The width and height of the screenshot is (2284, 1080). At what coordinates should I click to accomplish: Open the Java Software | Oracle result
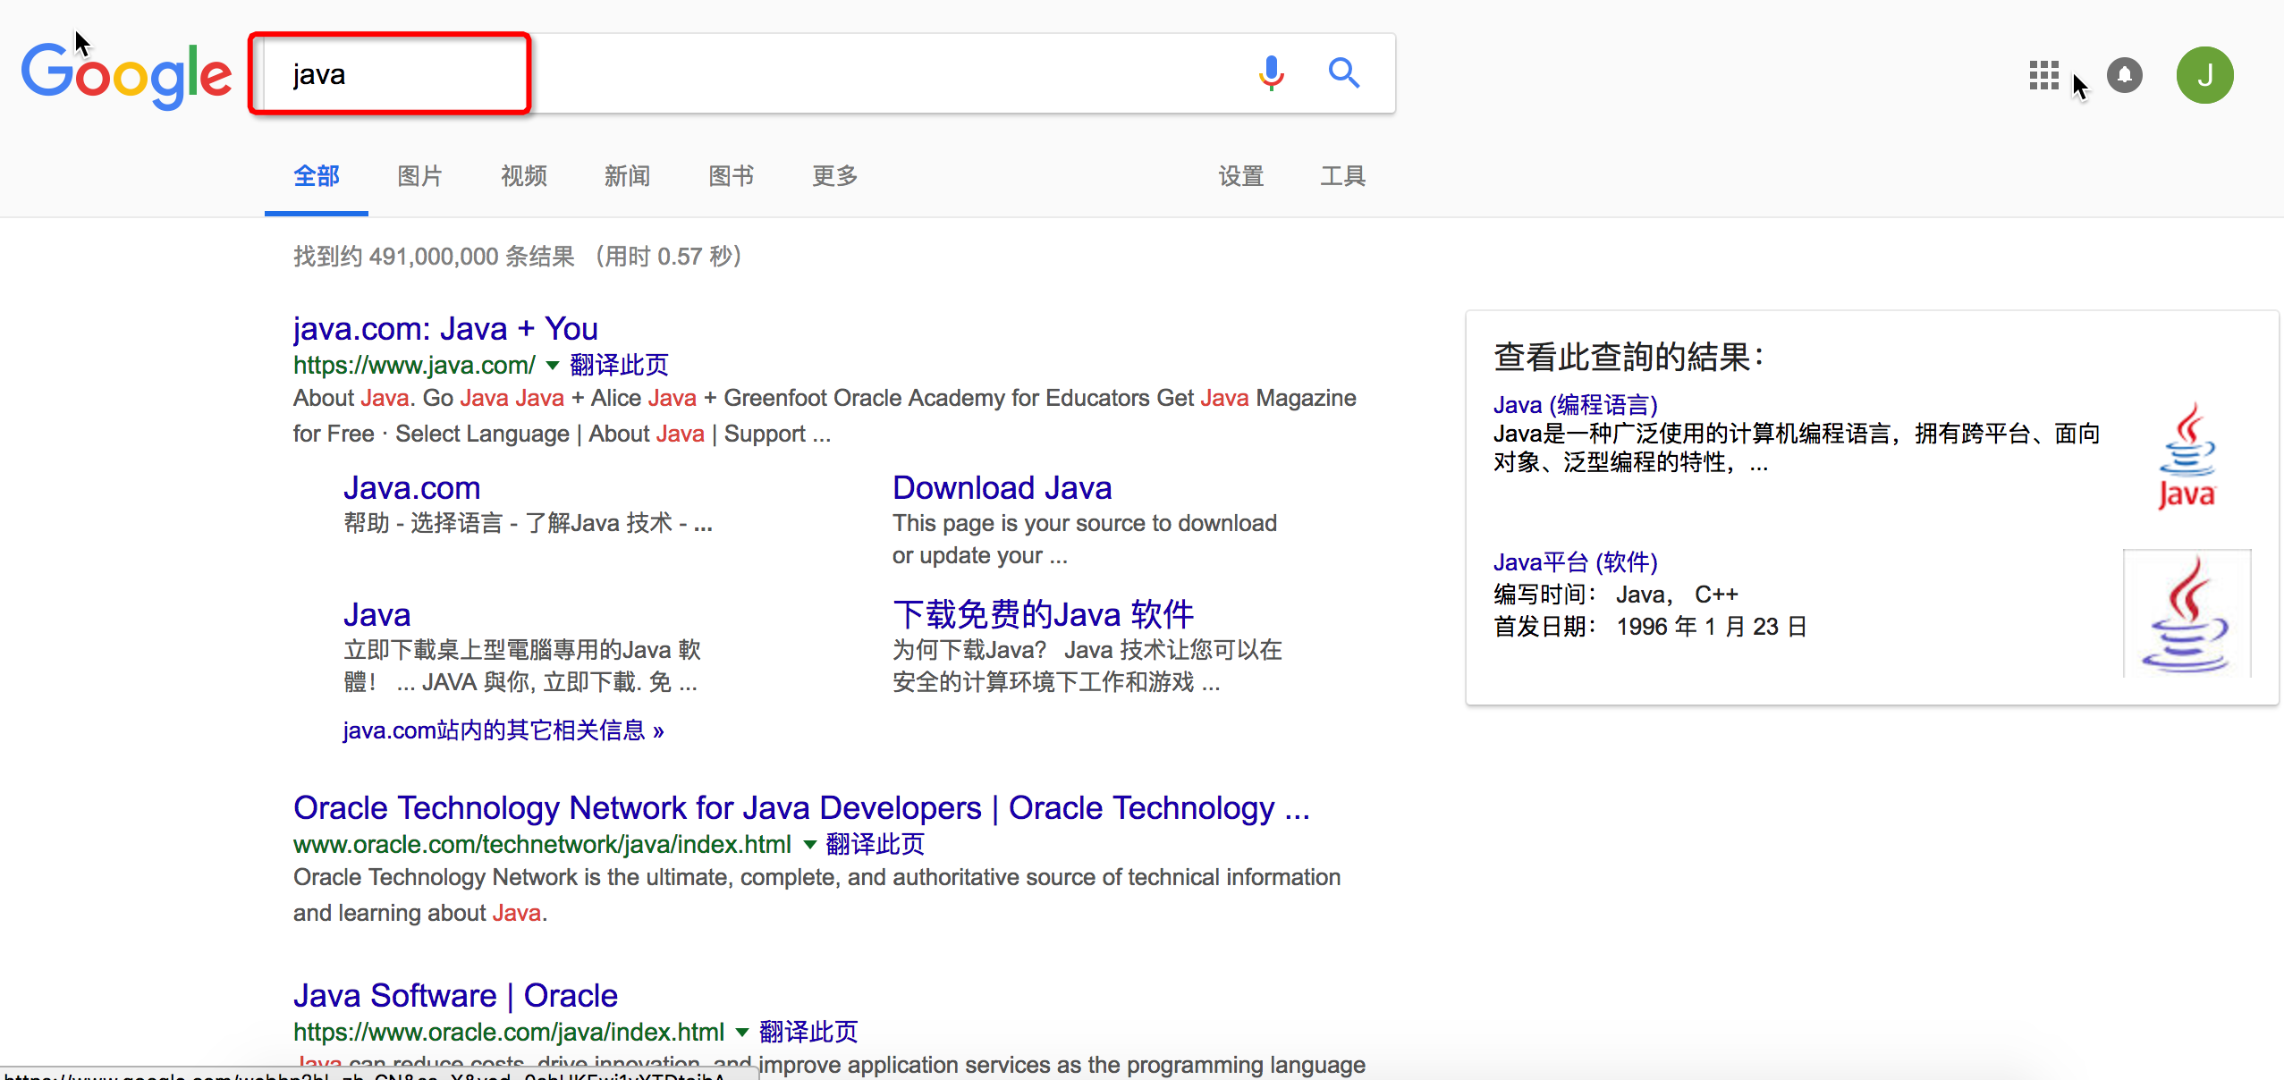coord(455,996)
